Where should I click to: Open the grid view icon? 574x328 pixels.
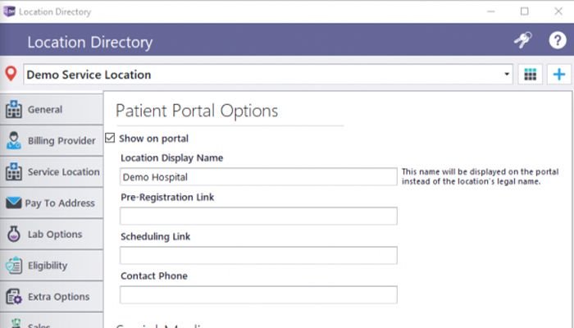point(531,74)
